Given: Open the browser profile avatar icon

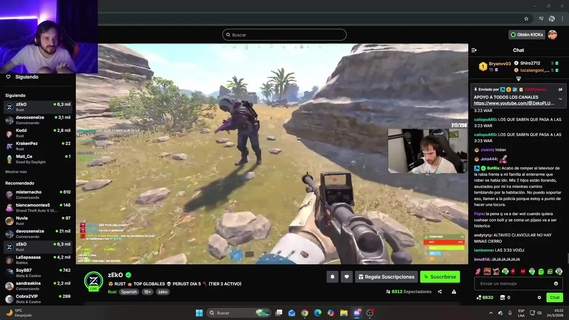Looking at the screenshot, I should pos(552,19).
